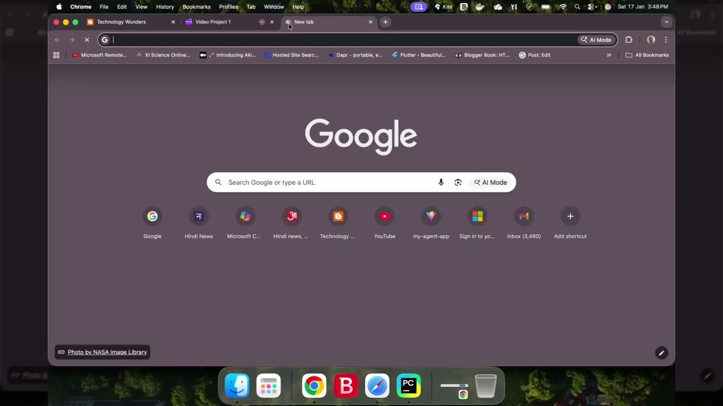Open the Dapr - portable bookmark
The height and width of the screenshot is (406, 723).
click(355, 55)
